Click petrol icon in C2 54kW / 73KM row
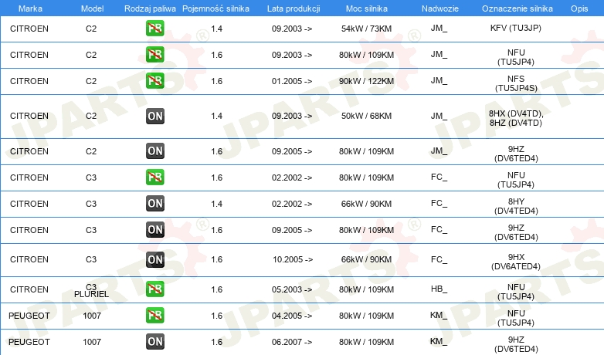 point(154,28)
